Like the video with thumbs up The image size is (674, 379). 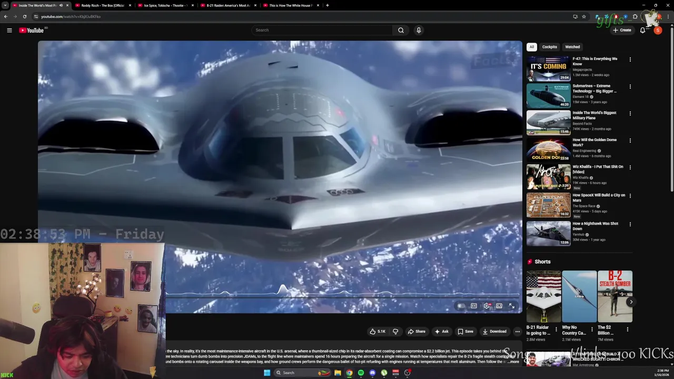pos(378,332)
